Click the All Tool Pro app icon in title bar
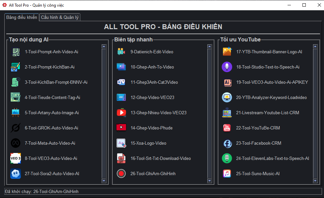Viewport: 324px width, 198px height. [5, 5]
